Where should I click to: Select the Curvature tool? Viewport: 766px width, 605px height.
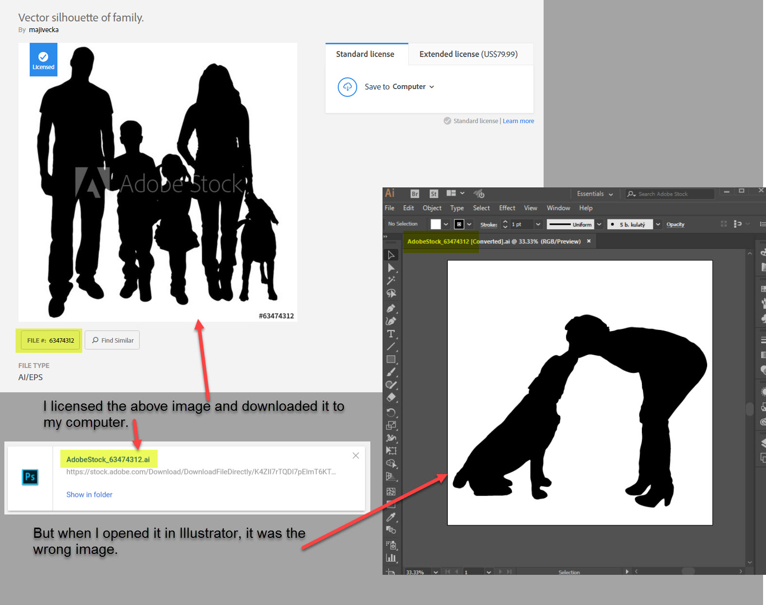pos(391,321)
